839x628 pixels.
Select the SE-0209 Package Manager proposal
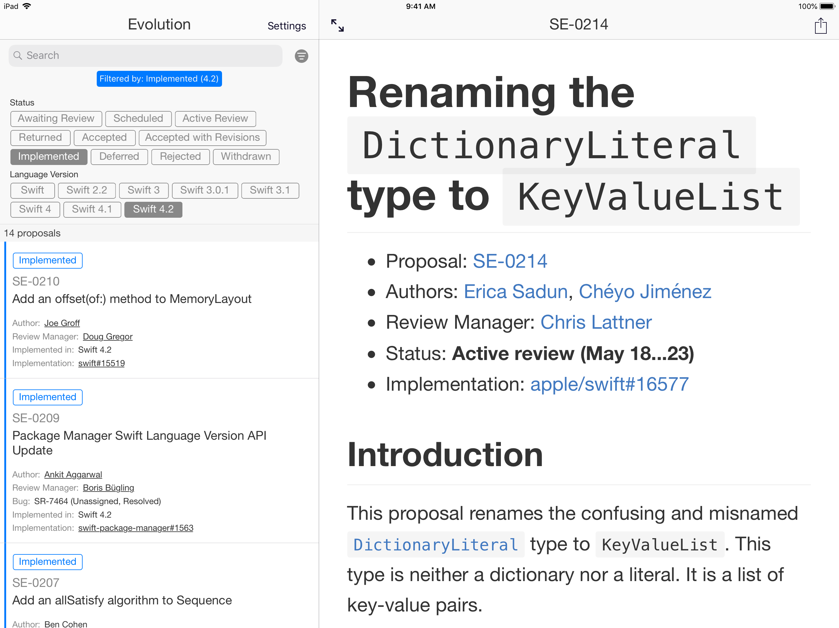pyautogui.click(x=139, y=442)
